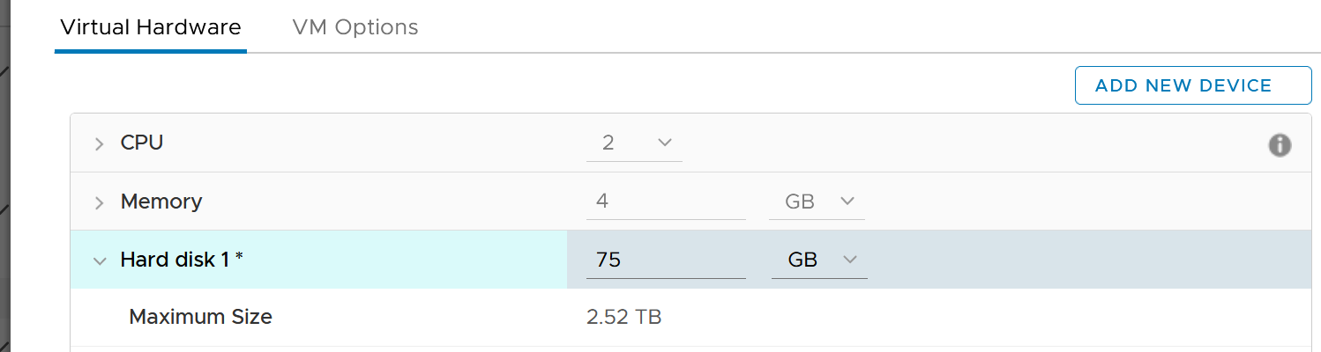
Task: Click the caret arrow of Memory unit selector
Action: 847,202
